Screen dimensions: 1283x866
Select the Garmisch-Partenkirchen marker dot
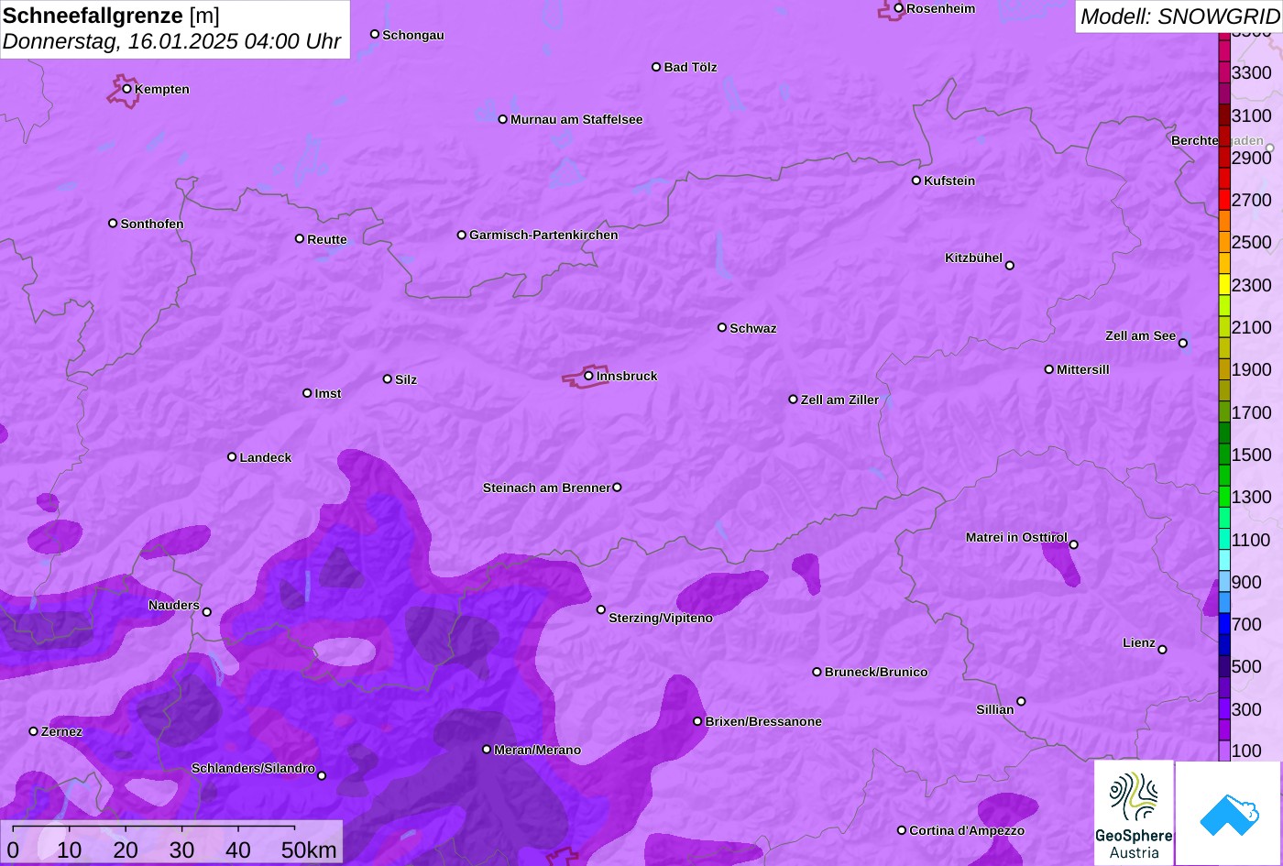(x=462, y=235)
